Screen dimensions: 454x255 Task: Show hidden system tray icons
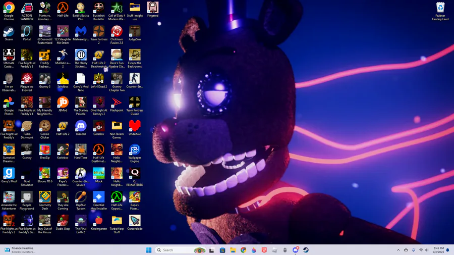point(398,250)
